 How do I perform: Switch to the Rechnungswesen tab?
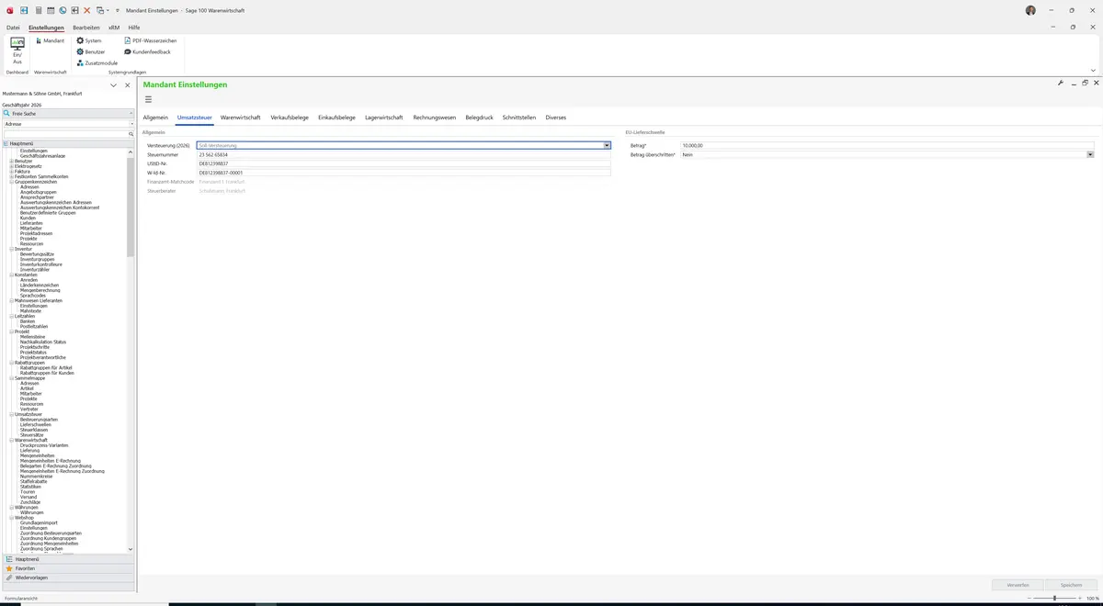(x=435, y=118)
